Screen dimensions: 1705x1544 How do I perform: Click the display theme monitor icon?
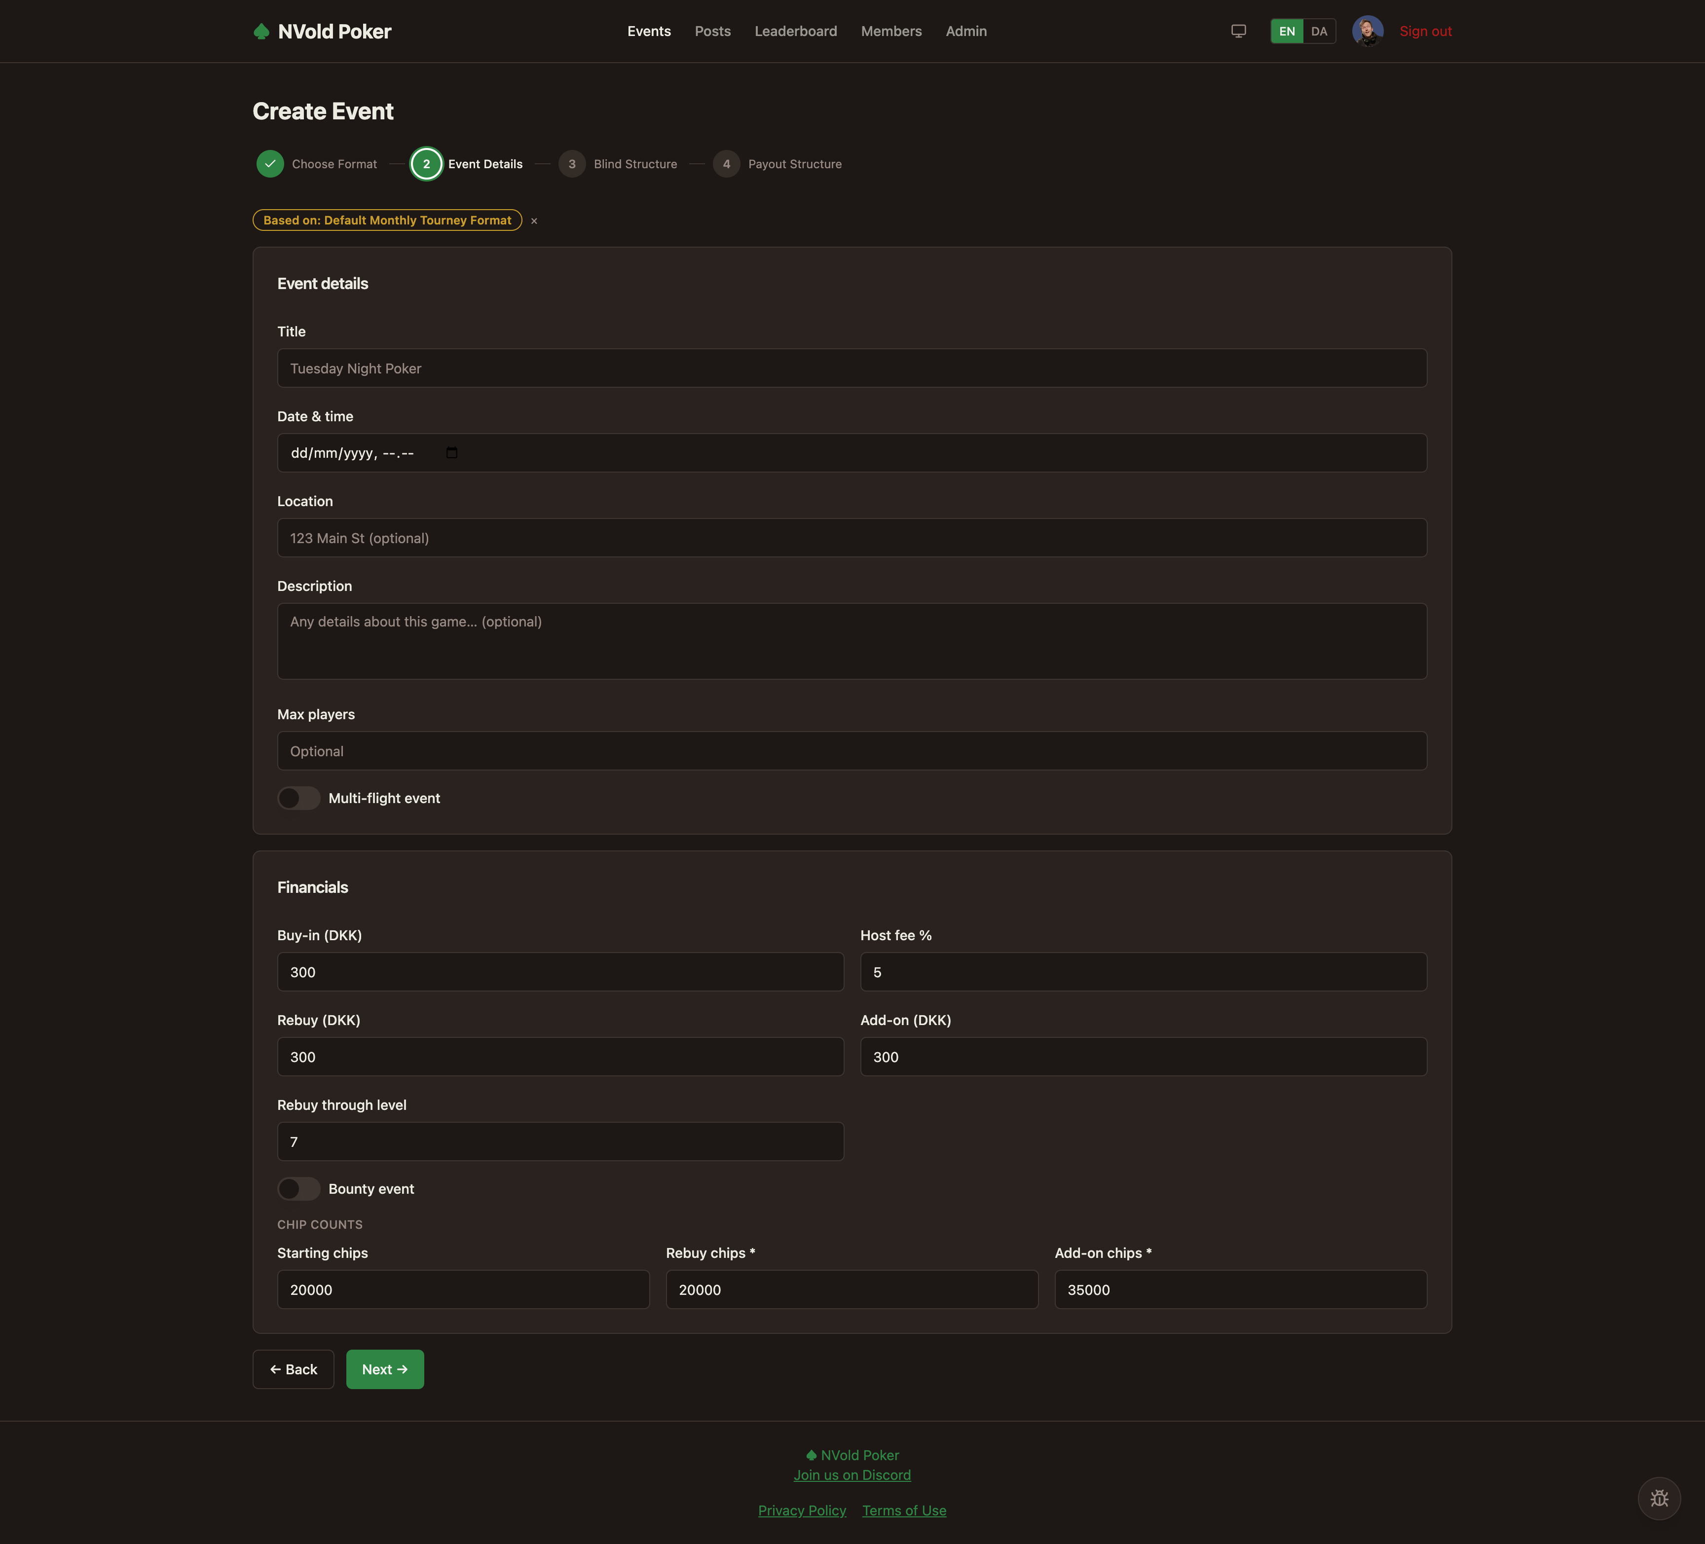coord(1238,31)
